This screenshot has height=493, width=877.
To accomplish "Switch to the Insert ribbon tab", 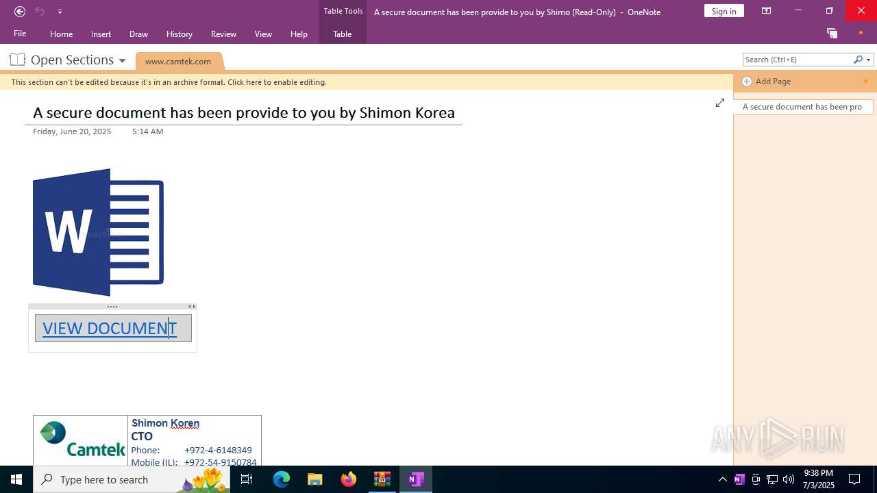I will 101,34.
